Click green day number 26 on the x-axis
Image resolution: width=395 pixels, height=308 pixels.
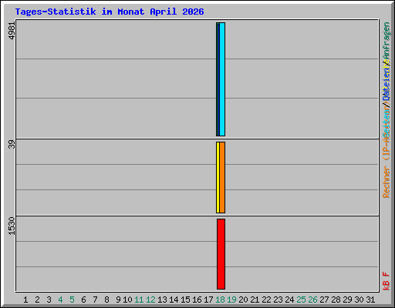point(312,300)
